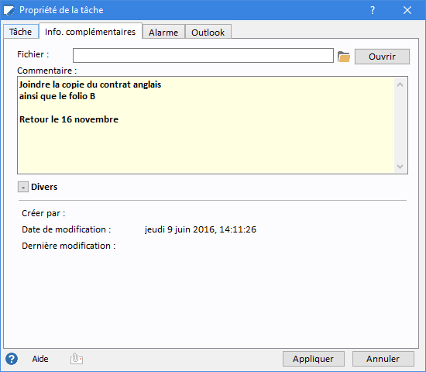
Task: Click the 'Date de modification :' label
Action: coord(67,229)
